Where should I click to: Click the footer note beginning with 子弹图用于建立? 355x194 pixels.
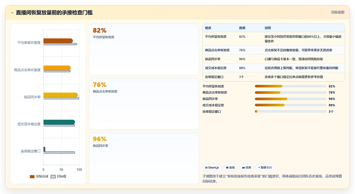(x=272, y=179)
